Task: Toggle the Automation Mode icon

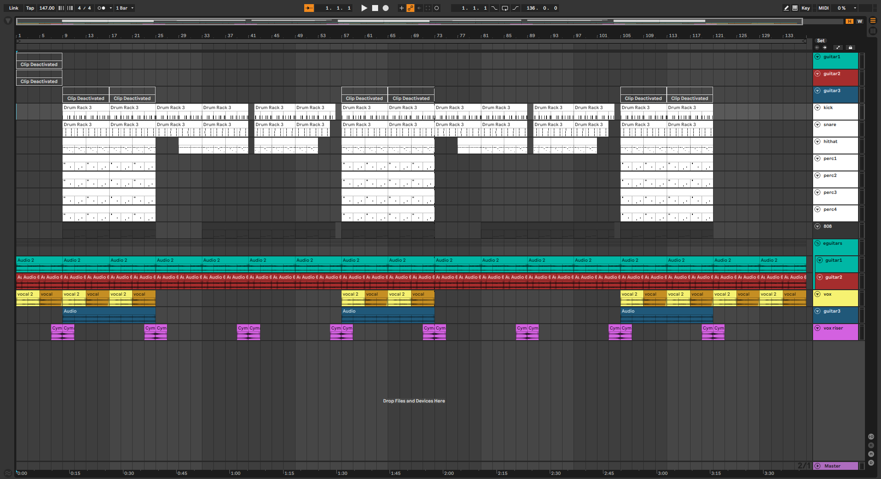Action: 838,48
